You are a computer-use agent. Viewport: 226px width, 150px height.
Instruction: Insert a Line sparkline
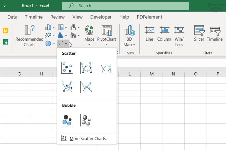tap(149, 33)
